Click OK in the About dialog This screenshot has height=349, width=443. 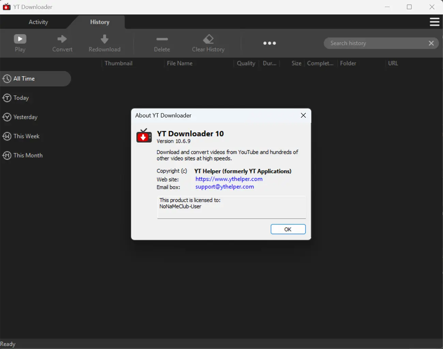(288, 229)
